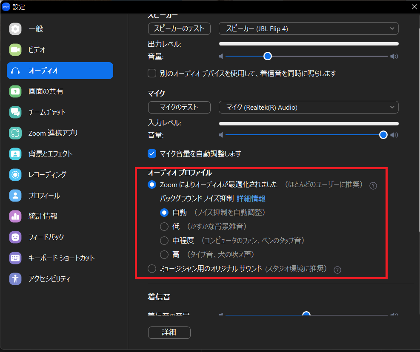The width and height of the screenshot is (420, 352).
Task: Click the スピーカーのテスト button
Action: tap(179, 28)
